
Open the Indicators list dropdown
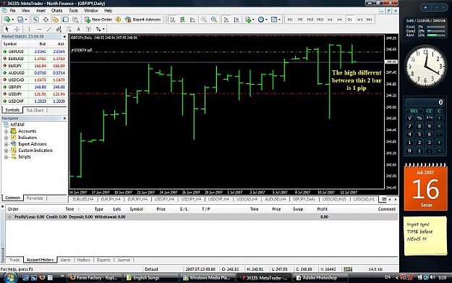pos(250,20)
